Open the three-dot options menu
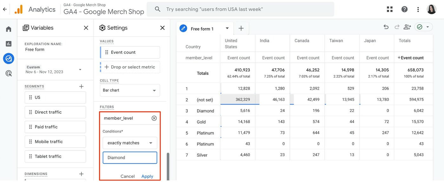 pyautogui.click(x=418, y=9)
